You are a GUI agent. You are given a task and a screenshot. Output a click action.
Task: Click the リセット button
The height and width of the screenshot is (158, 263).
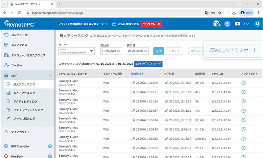[x=174, y=51]
